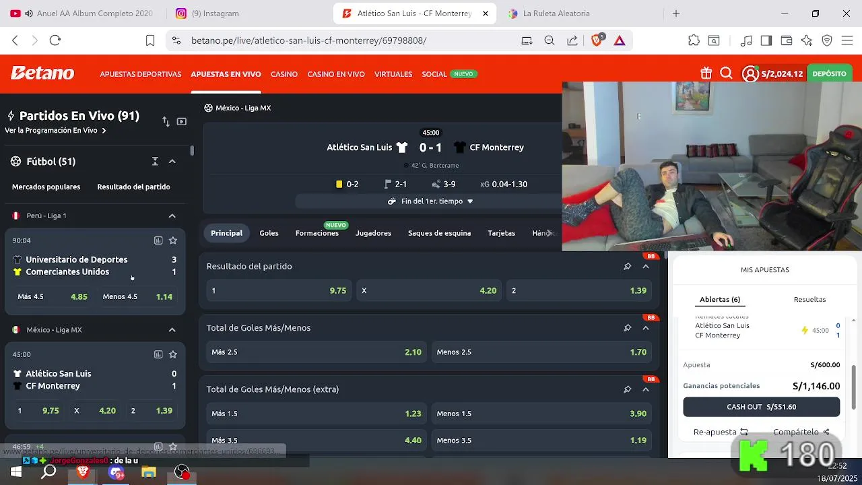The width and height of the screenshot is (862, 485).
Task: Favorite the Universitario de Deportes match star
Action: tap(173, 240)
